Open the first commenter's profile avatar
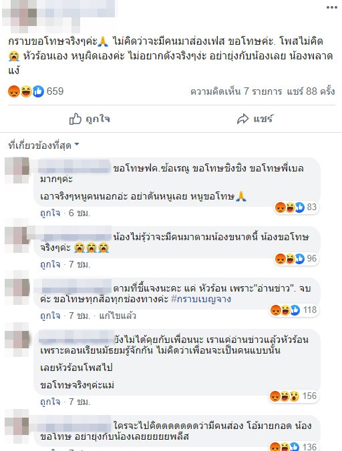The height and width of the screenshot is (451, 342). coord(17,170)
